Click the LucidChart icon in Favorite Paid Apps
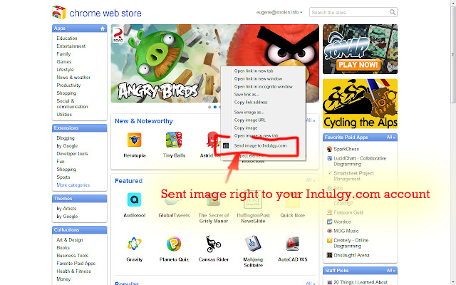Image resolution: width=456 pixels, height=285 pixels. [329, 158]
